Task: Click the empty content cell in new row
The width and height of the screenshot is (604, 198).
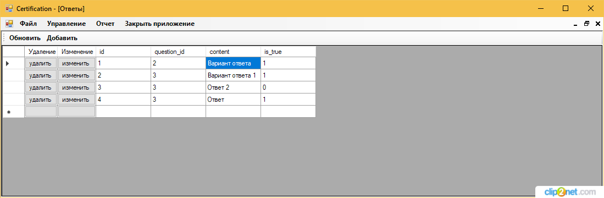Action: [x=234, y=112]
